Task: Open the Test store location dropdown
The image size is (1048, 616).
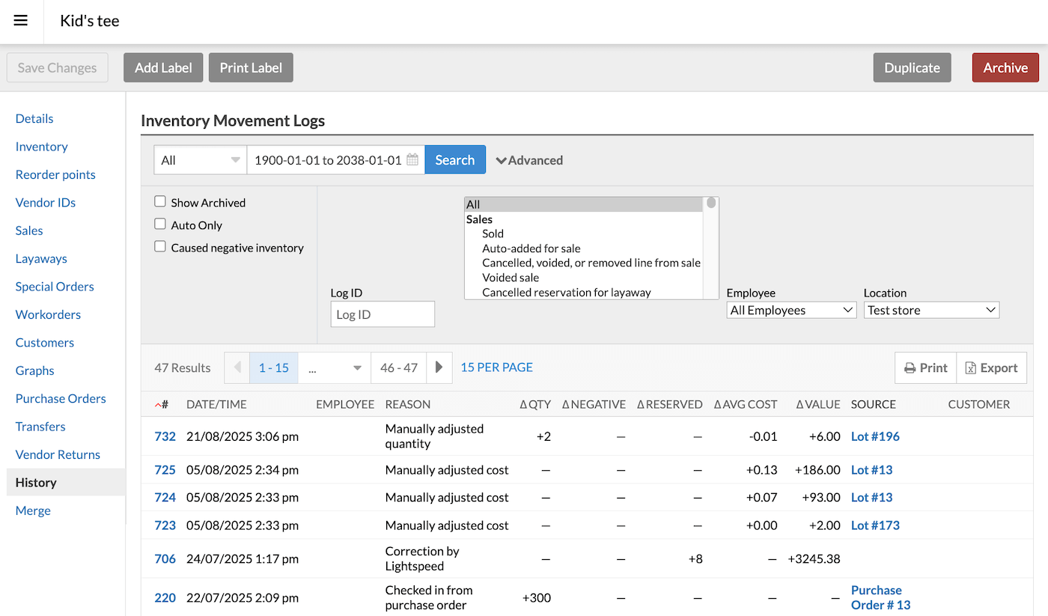Action: 931,310
